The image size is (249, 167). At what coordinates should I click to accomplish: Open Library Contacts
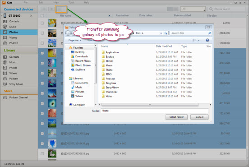click(14, 57)
